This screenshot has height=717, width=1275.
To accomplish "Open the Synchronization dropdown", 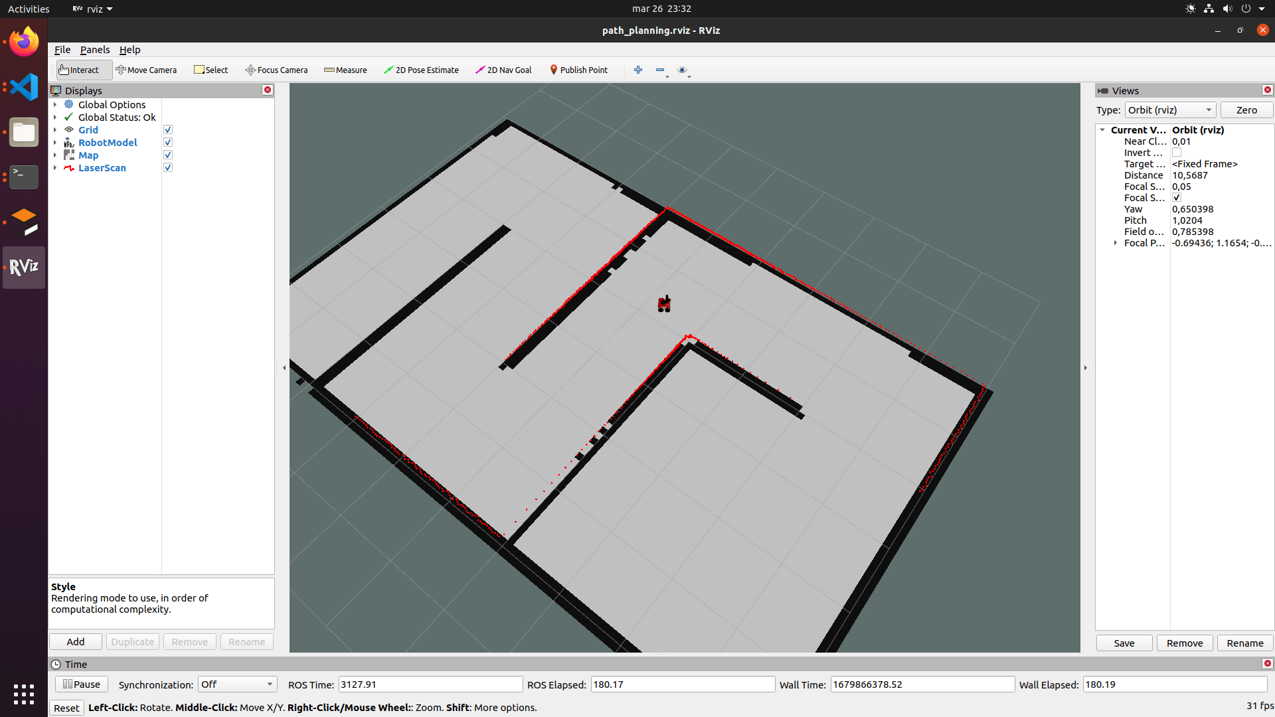I will pyautogui.click(x=237, y=684).
